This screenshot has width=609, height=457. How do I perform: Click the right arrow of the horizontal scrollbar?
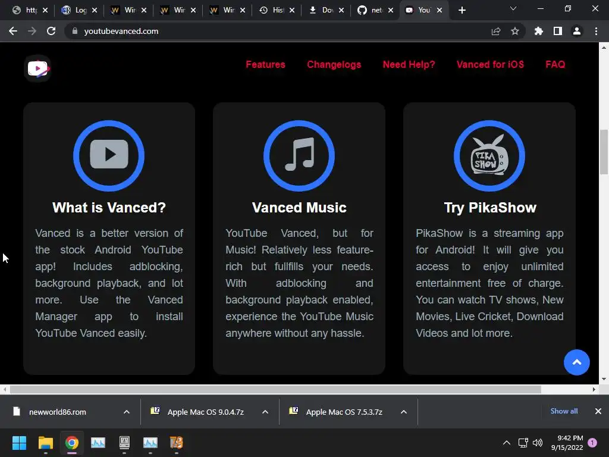(x=594, y=389)
